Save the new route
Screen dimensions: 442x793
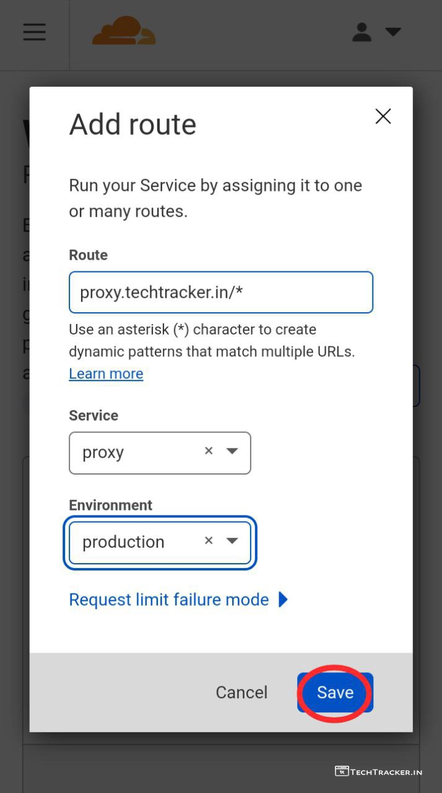tap(335, 692)
